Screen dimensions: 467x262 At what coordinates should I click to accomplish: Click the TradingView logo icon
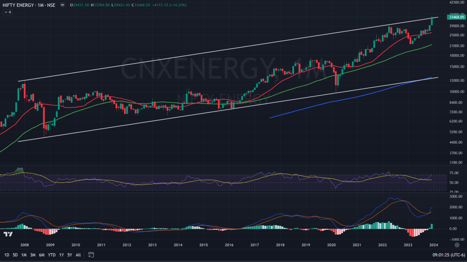[8, 234]
